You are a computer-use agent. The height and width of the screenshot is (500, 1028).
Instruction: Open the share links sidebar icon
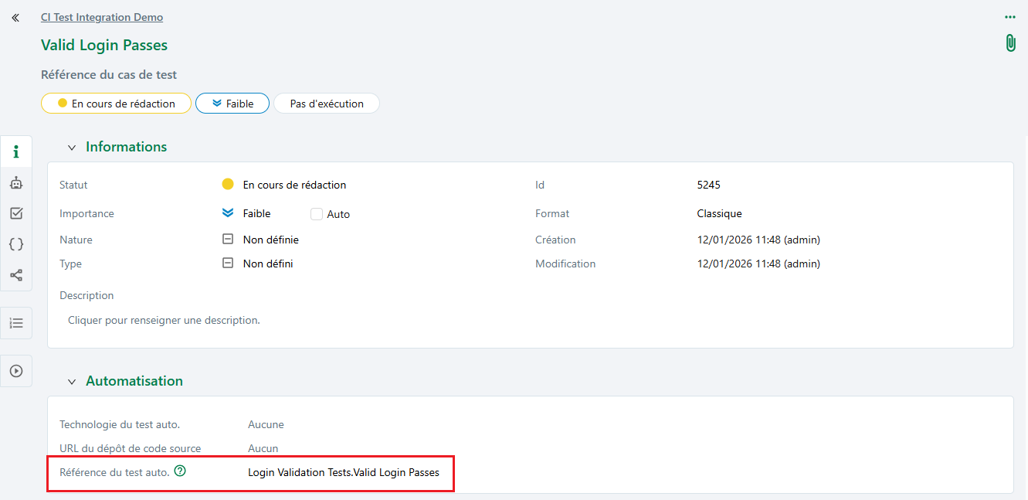(x=16, y=274)
